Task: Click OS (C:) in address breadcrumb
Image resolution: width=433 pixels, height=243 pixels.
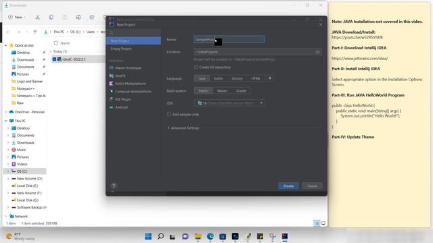Action: pos(75,32)
